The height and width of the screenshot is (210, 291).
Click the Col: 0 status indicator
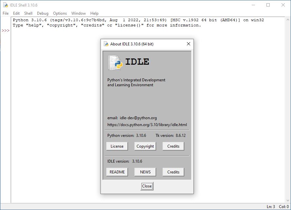tap(284, 207)
